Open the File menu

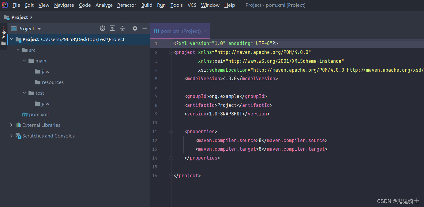tap(16, 5)
